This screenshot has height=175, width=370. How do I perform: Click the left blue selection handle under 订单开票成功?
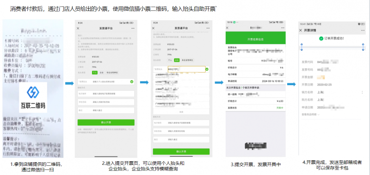pos(302,47)
